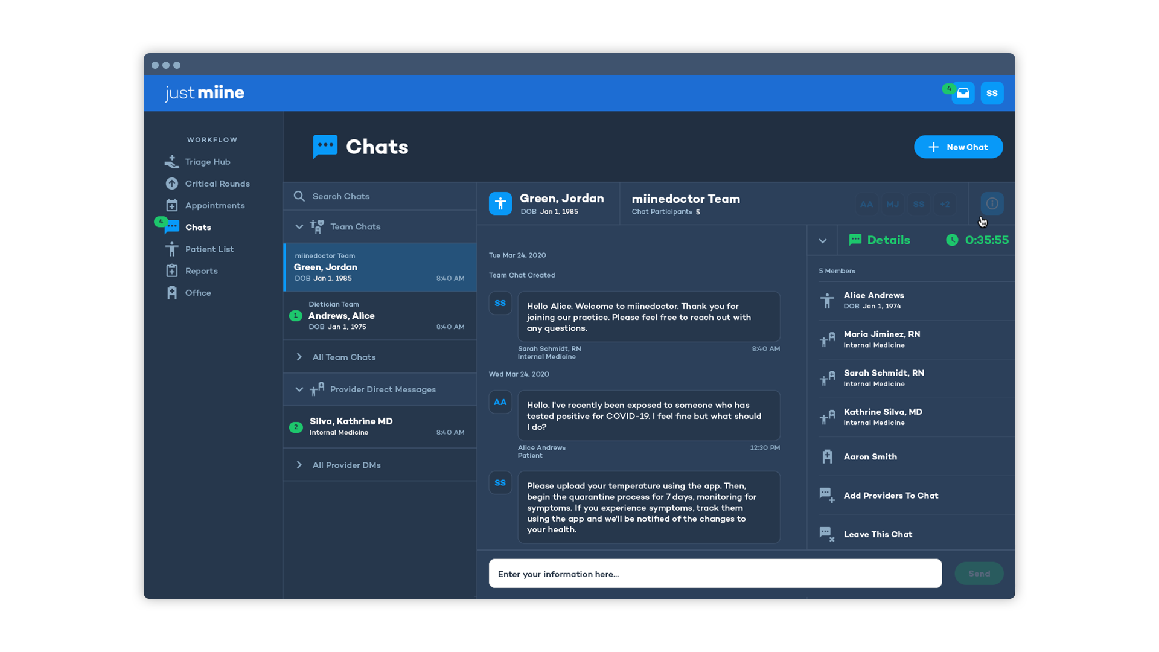The image size is (1159, 652).
Task: Click the message input field
Action: click(x=715, y=574)
